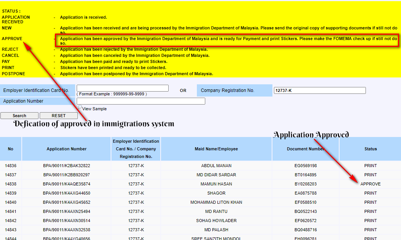Screen dimensions: 401x240
Task: Select application BPA/90011/K4AXN30514
Action: (66, 221)
